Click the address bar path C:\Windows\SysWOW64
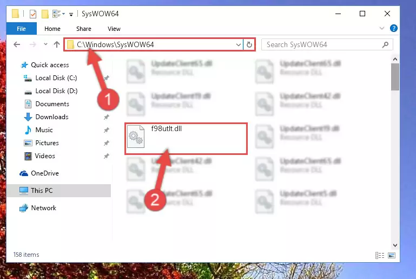The width and height of the screenshot is (416, 279). tap(115, 44)
